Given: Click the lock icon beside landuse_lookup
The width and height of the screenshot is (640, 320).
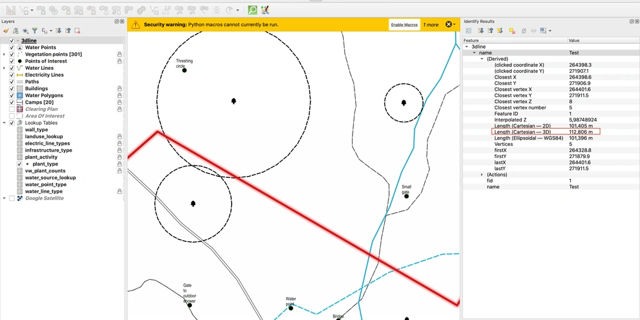Looking at the screenshot, I should click(x=120, y=136).
